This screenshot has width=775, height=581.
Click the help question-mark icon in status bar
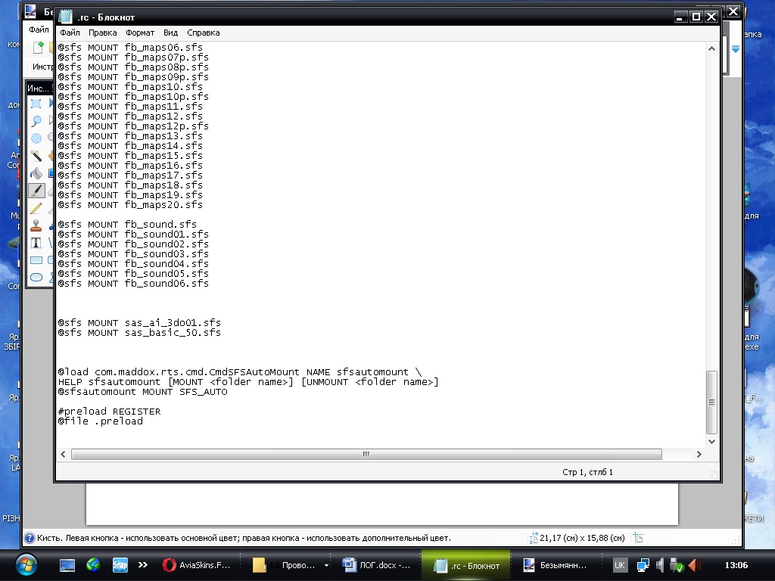(x=30, y=538)
